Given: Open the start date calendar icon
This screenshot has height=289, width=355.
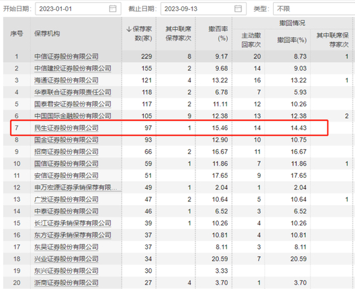Looking at the screenshot, I should [112, 9].
